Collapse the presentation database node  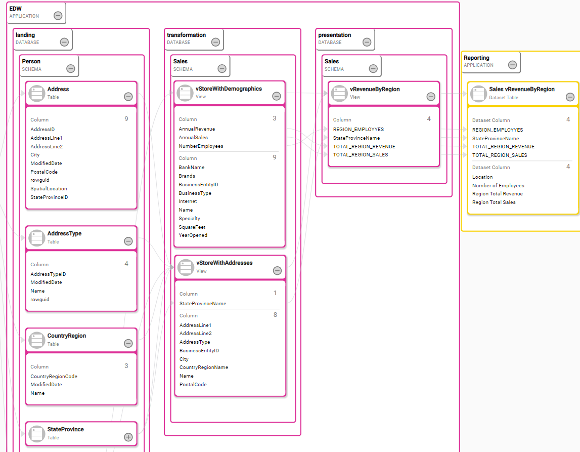point(367,42)
